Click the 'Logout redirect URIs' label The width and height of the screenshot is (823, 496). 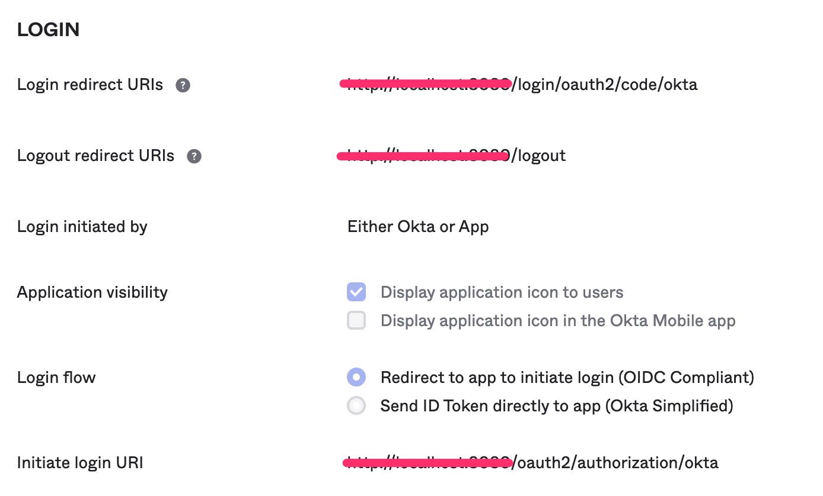[95, 156]
